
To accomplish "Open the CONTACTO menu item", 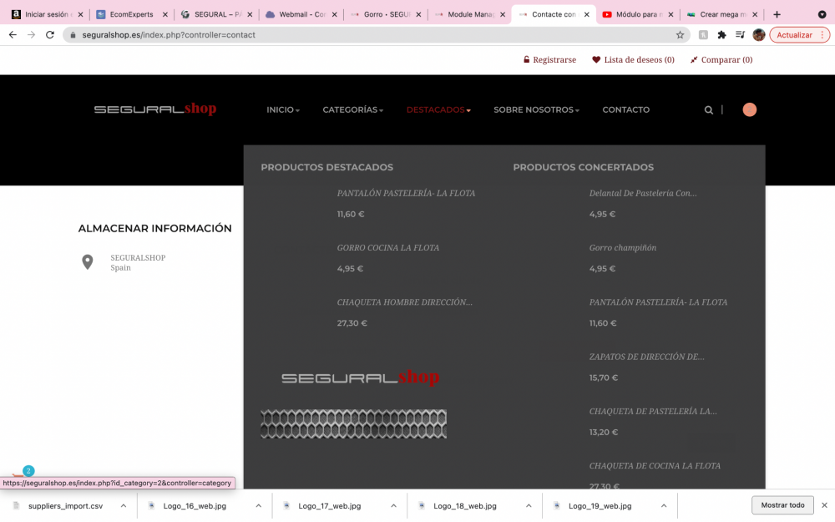I will point(625,109).
